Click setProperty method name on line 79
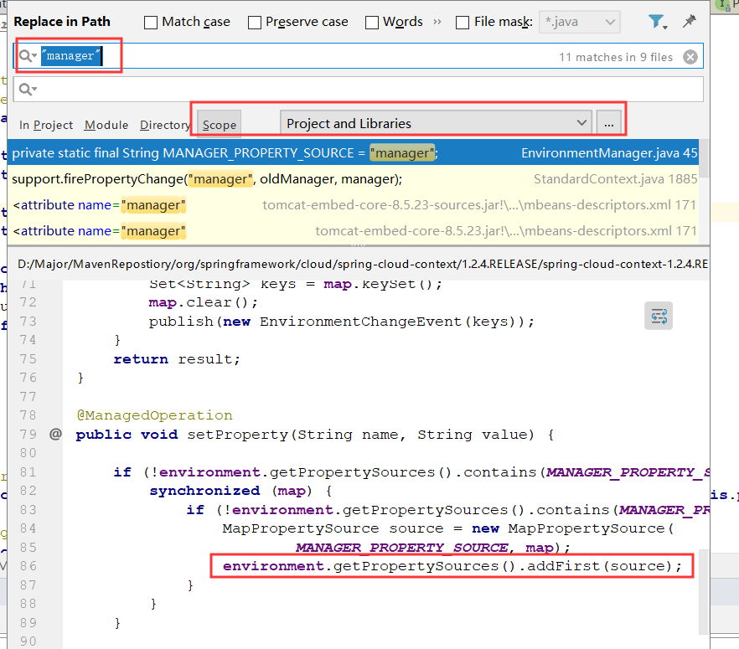 pyautogui.click(x=237, y=435)
